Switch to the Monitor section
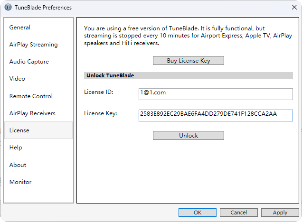The height and width of the screenshot is (222, 302). click(x=20, y=182)
